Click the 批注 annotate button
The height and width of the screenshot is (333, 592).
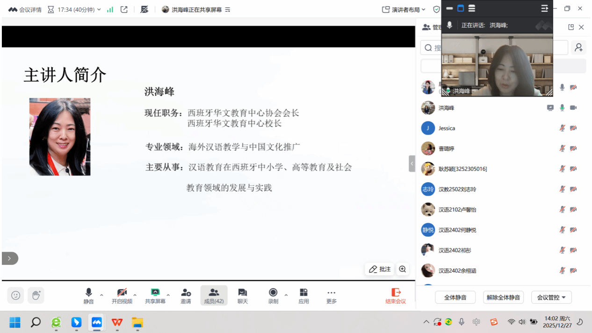pos(379,269)
